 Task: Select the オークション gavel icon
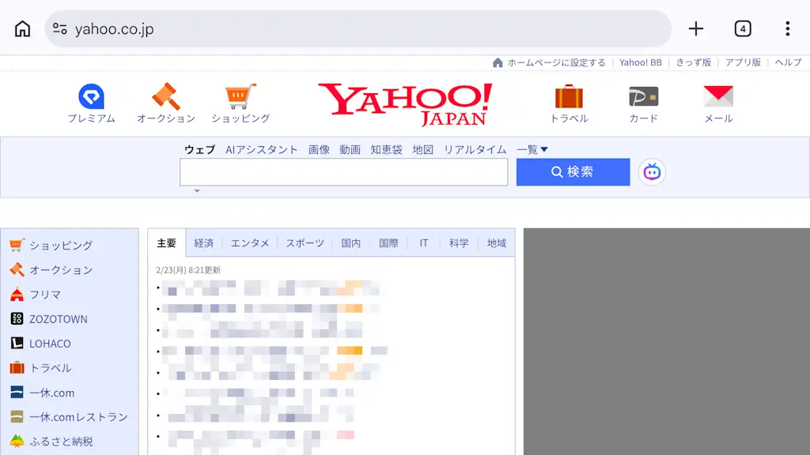point(165,96)
